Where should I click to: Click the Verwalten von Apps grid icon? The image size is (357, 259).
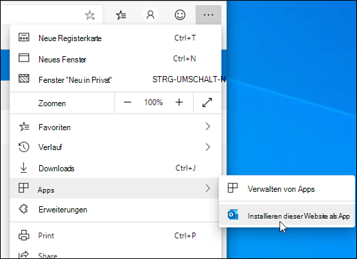tap(233, 188)
